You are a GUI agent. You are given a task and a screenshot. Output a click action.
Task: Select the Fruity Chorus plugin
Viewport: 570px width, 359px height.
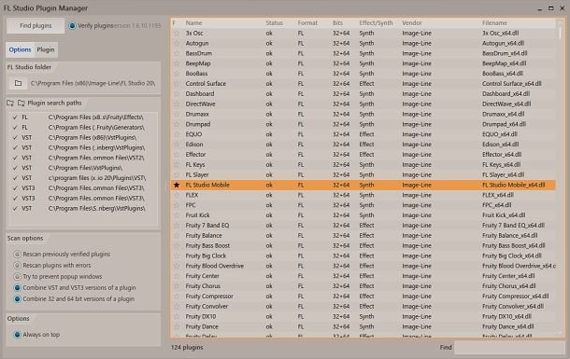pyautogui.click(x=363, y=286)
